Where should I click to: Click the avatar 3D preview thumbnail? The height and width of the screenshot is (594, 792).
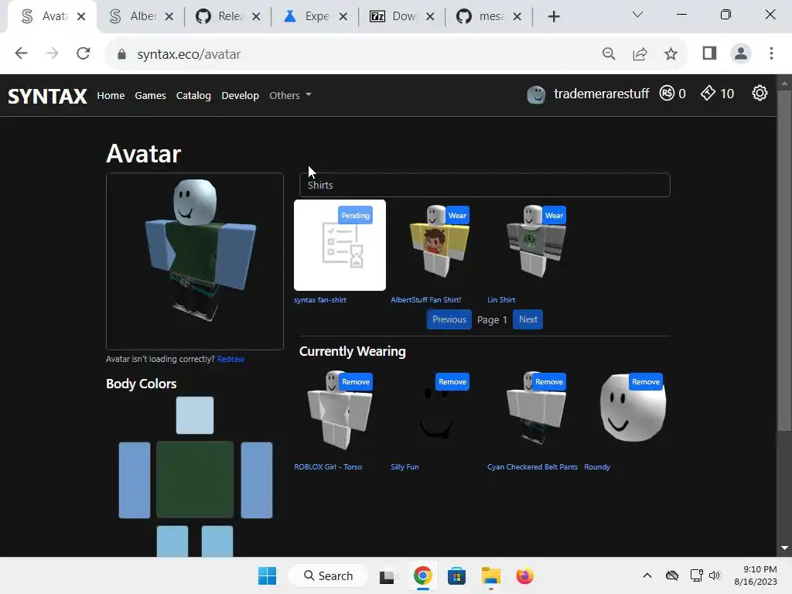(195, 261)
